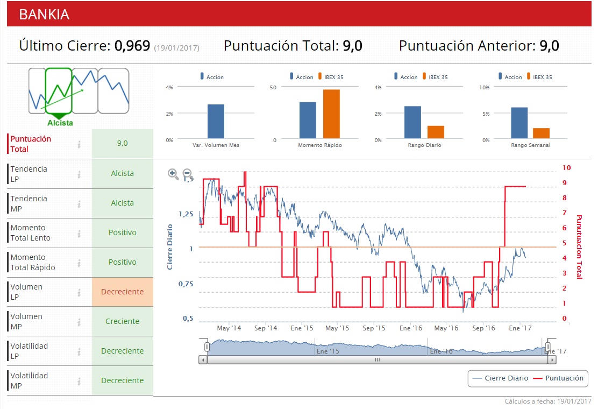Open info icon for Volumen LP
Screen dimensions: 598x409
(x=80, y=293)
